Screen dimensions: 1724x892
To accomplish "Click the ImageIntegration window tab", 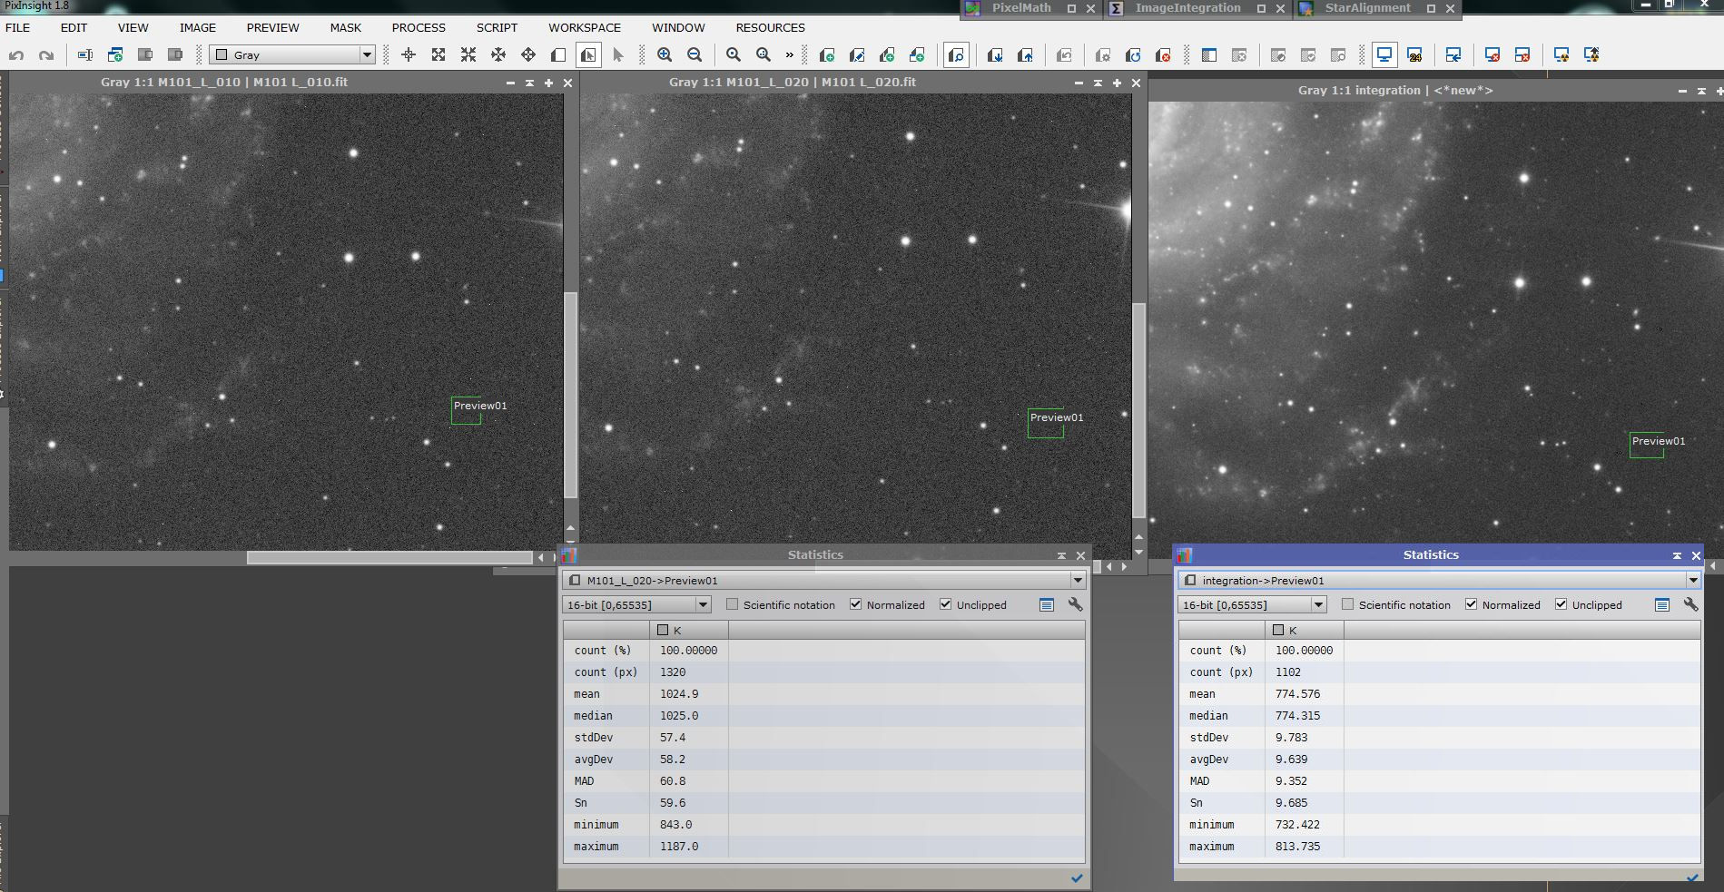I will point(1187,8).
